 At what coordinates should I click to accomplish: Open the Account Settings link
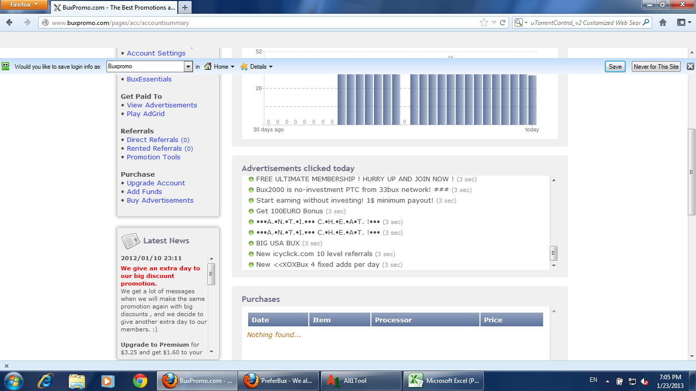[x=156, y=53]
